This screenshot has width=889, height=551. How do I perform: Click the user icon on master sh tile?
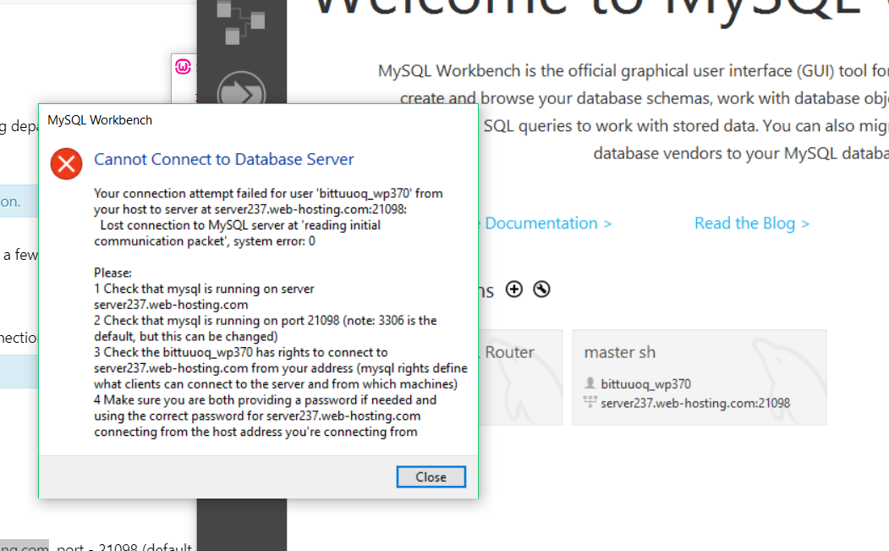590,383
